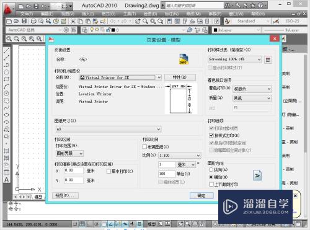Open the 质量 quality dropdown
The width and height of the screenshot is (310, 230).
click(252, 98)
